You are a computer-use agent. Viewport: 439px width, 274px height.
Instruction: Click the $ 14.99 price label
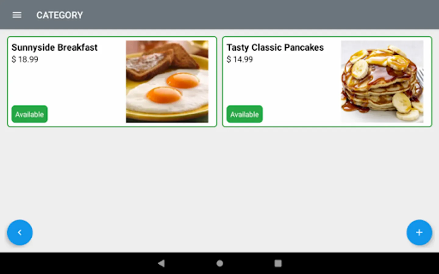point(240,59)
